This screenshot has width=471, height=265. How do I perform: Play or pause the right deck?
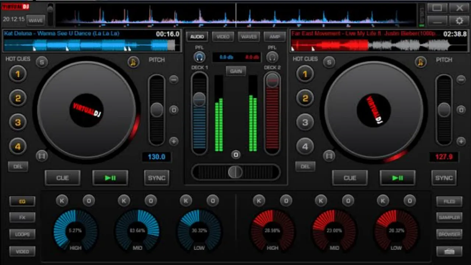coord(398,178)
